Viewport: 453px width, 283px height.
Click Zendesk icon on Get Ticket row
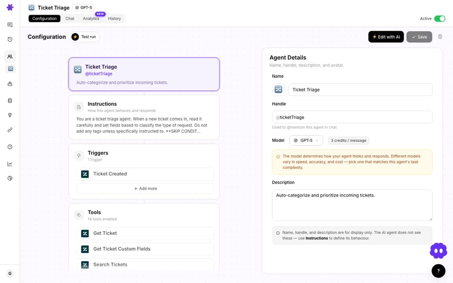(x=85, y=233)
